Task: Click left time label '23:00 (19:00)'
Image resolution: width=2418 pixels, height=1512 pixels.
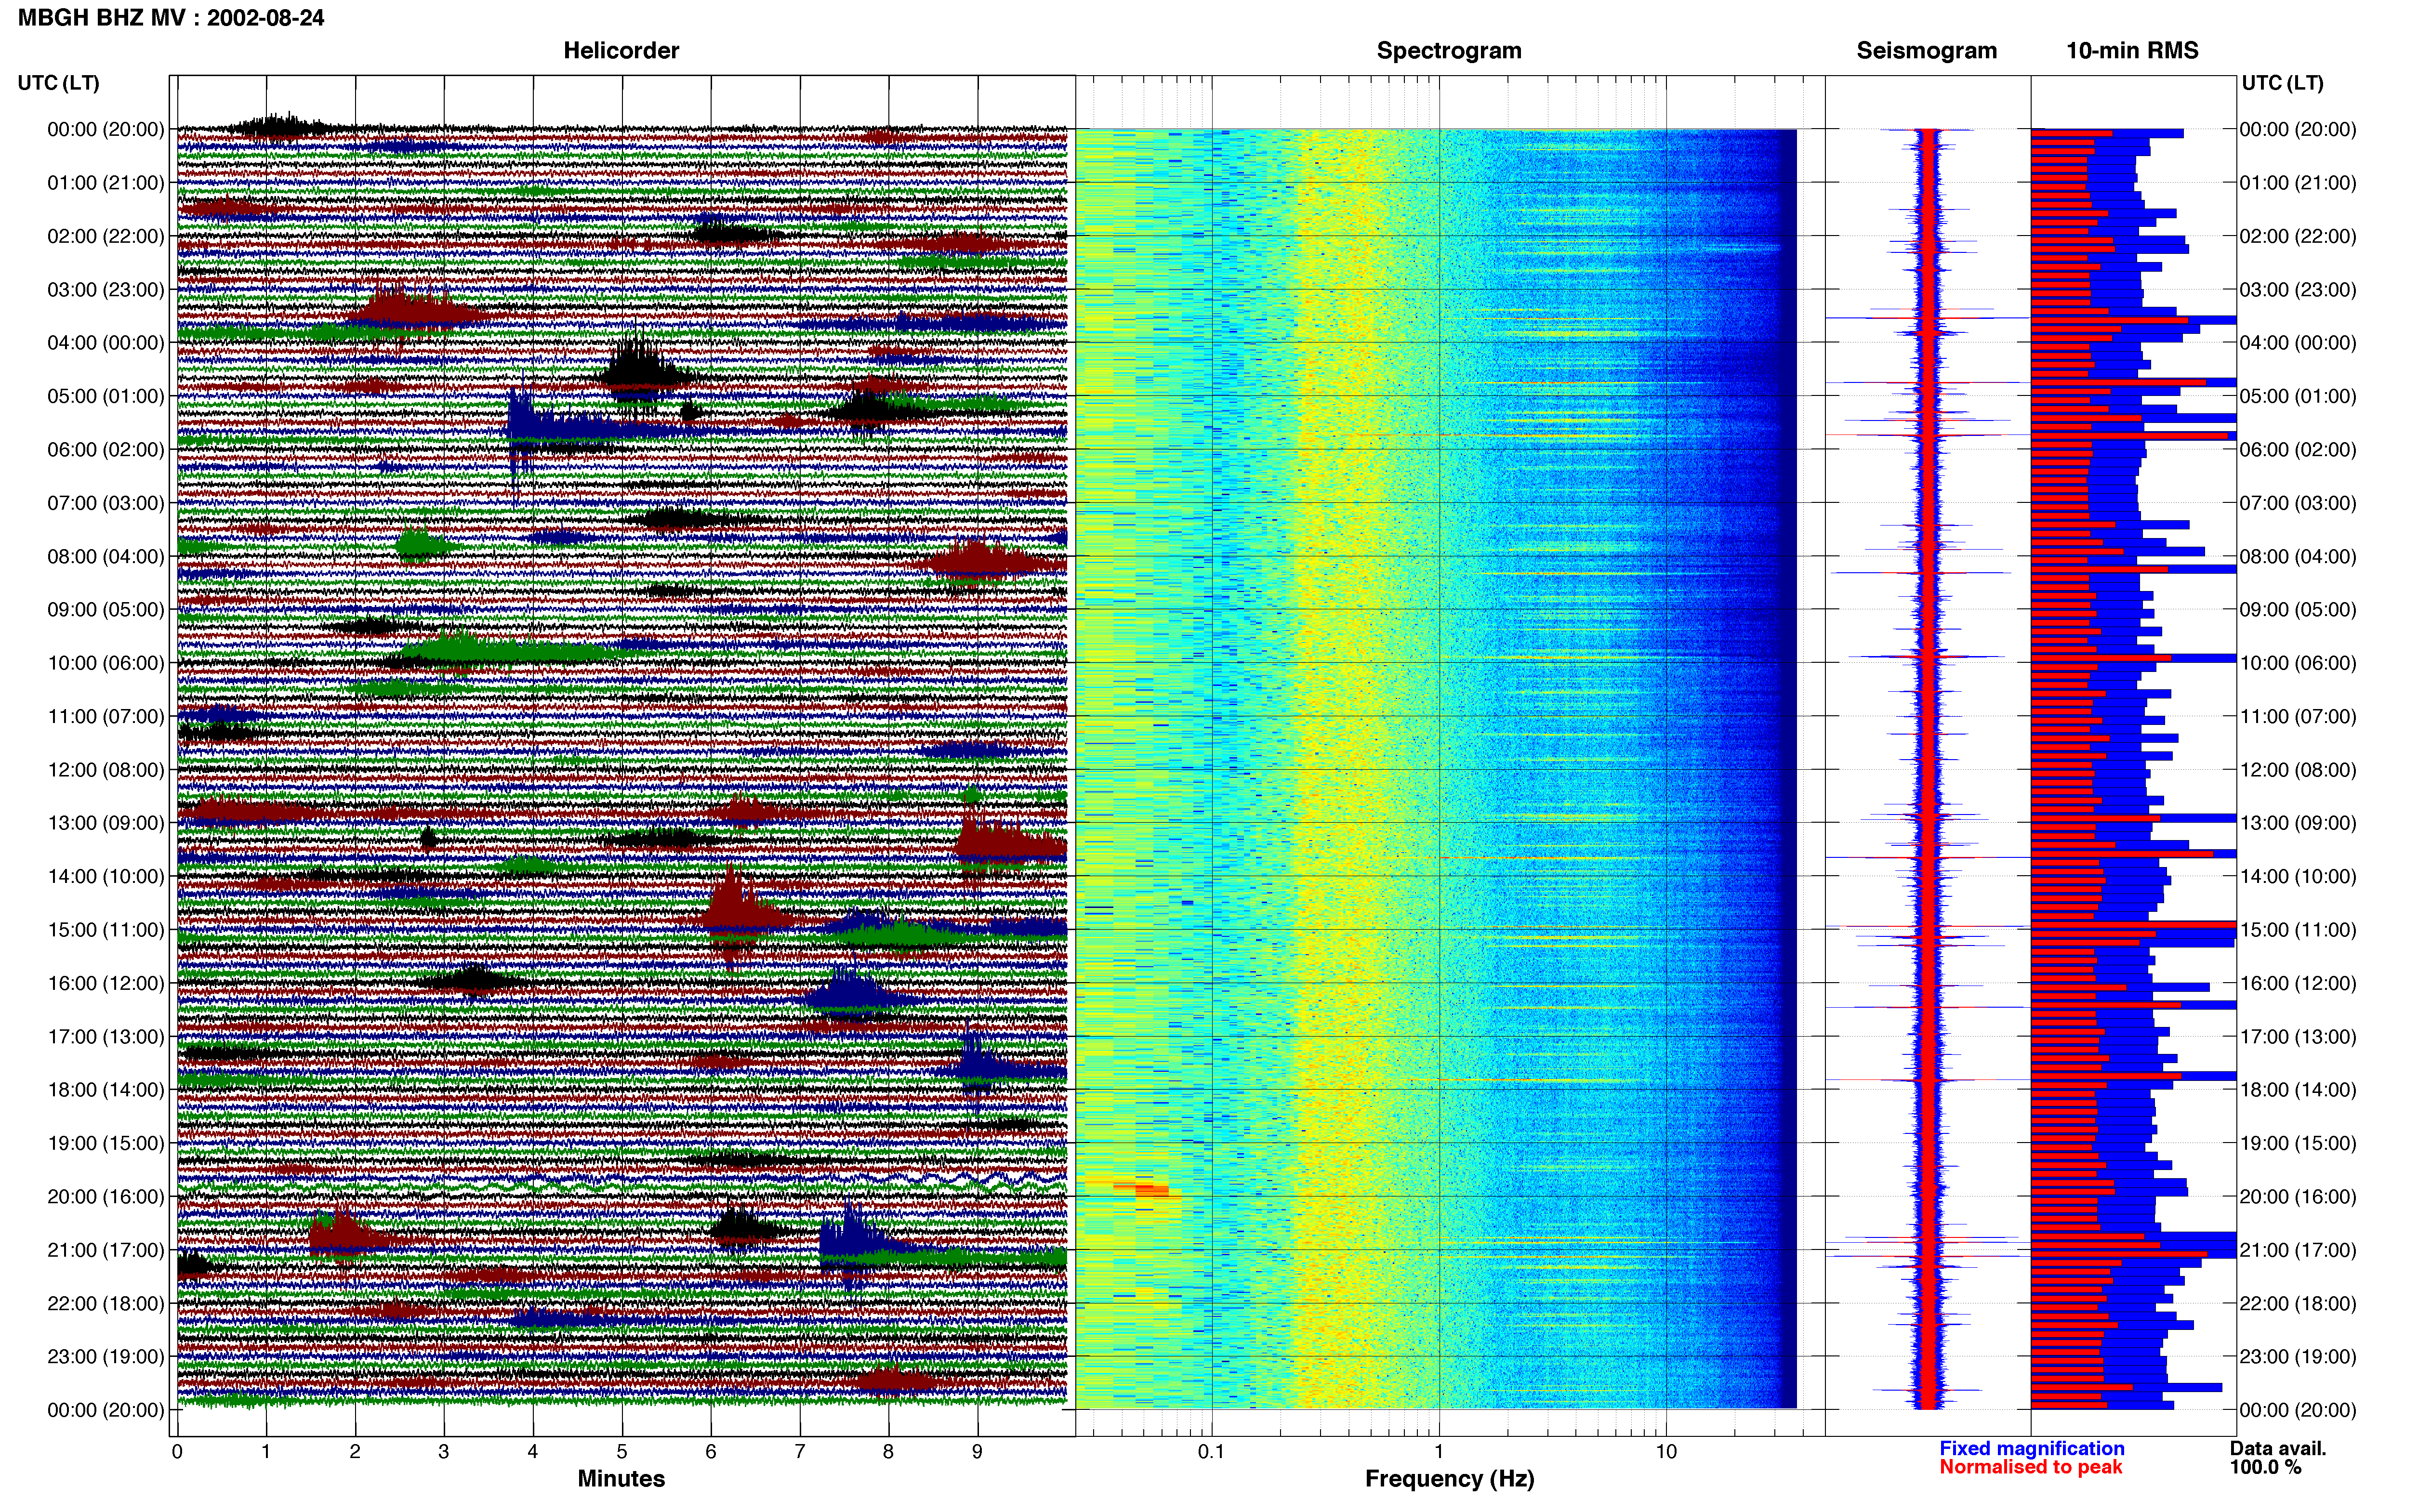Action: (106, 1356)
